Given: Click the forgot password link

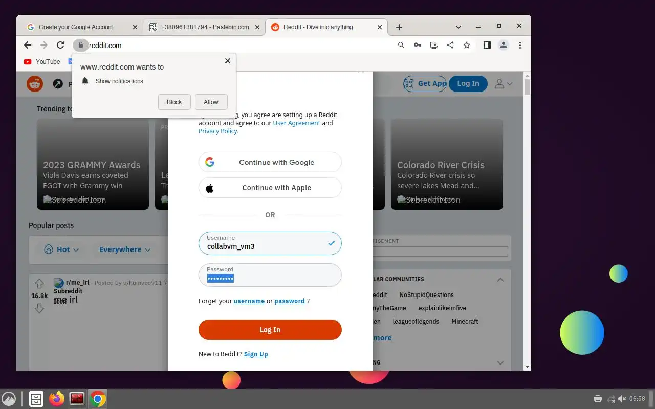Looking at the screenshot, I should [x=290, y=301].
